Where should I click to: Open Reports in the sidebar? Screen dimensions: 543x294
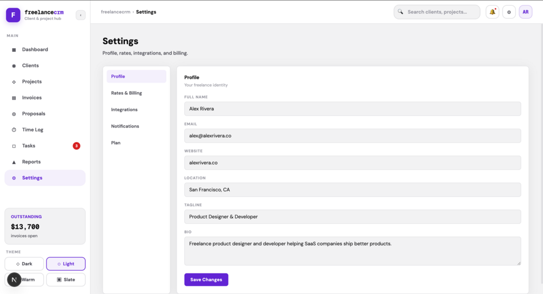point(31,162)
